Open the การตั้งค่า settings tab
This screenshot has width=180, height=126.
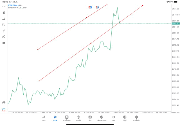click(136, 118)
